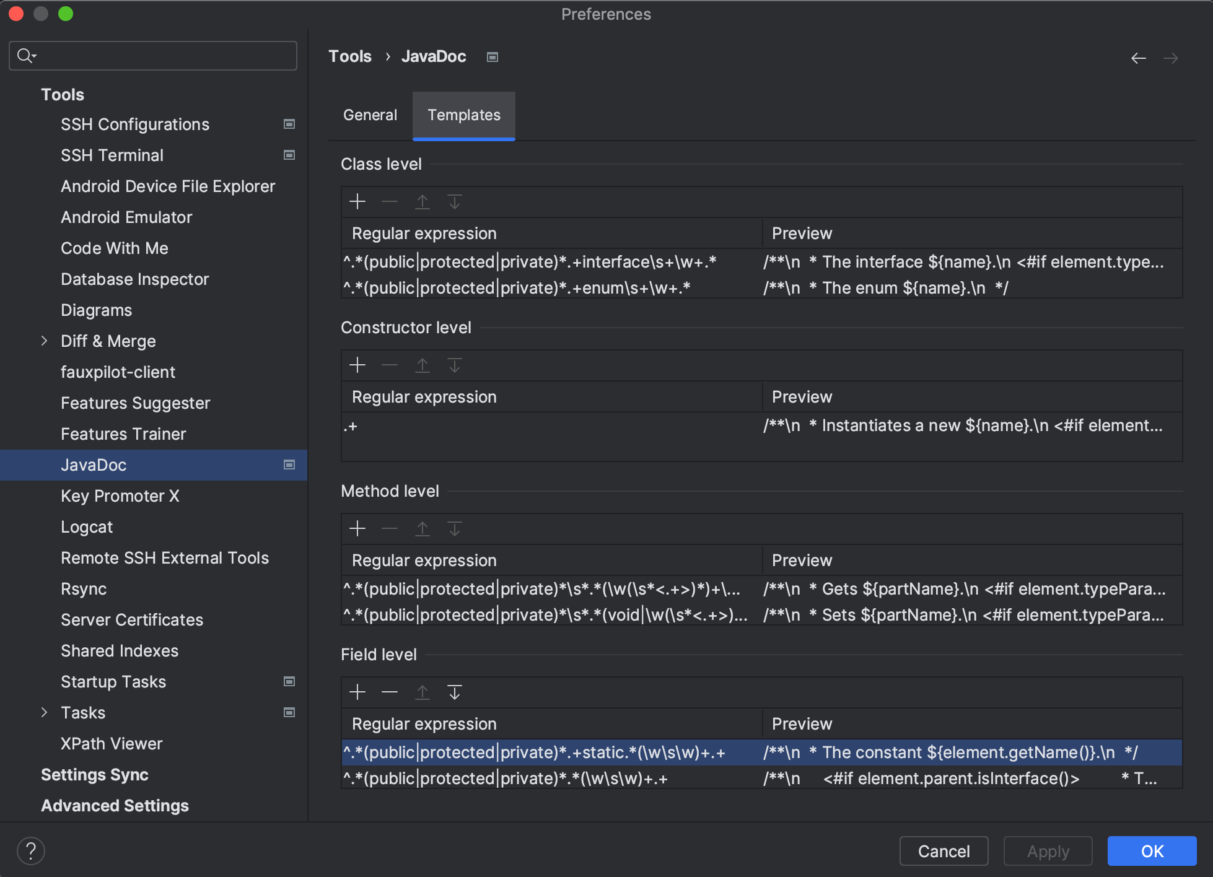This screenshot has width=1213, height=877.
Task: Open the help question mark button
Action: tap(31, 851)
